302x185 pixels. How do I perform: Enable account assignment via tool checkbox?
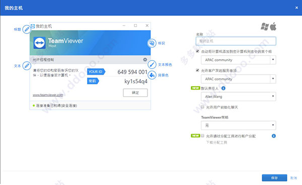coord(202,136)
